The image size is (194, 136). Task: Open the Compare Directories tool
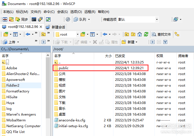click(11, 19)
